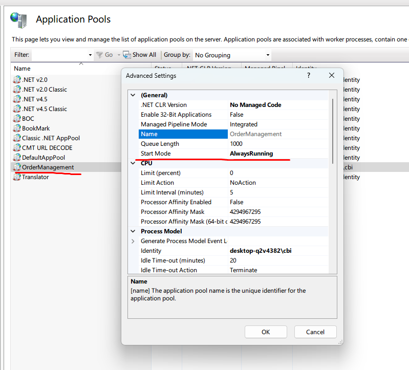Image resolution: width=409 pixels, height=370 pixels.
Task: Open the Go button dropdown arrow
Action: pos(119,55)
